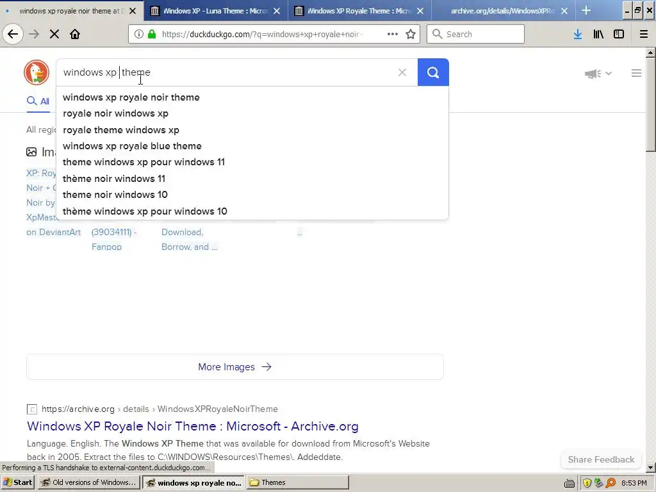Click the Firefox toolbar Search field
The image size is (656, 492).
click(x=475, y=35)
